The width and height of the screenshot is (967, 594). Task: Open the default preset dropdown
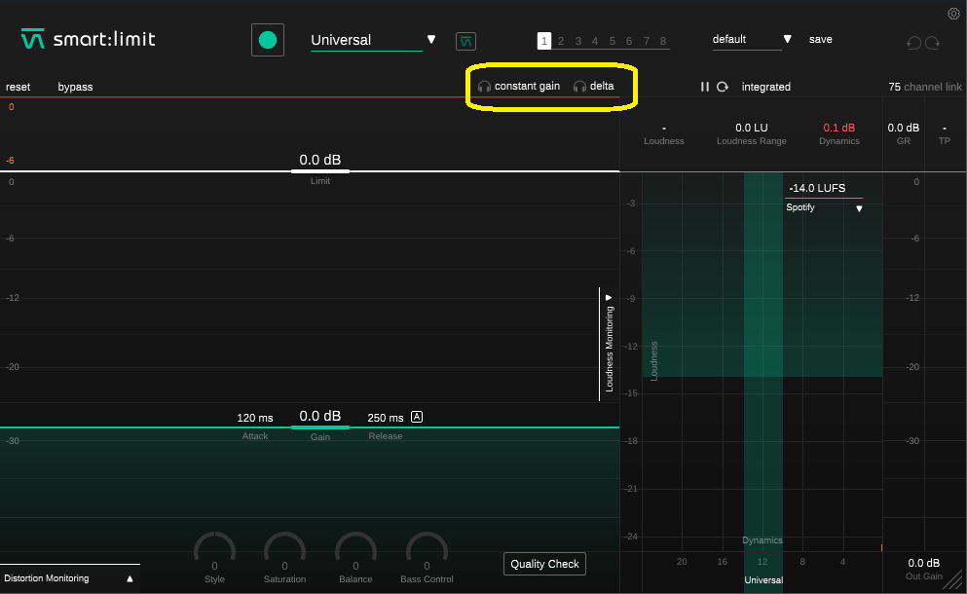[752, 40]
